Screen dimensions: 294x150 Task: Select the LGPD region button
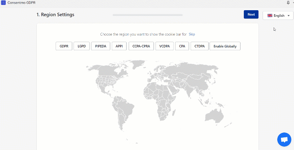coord(82,46)
